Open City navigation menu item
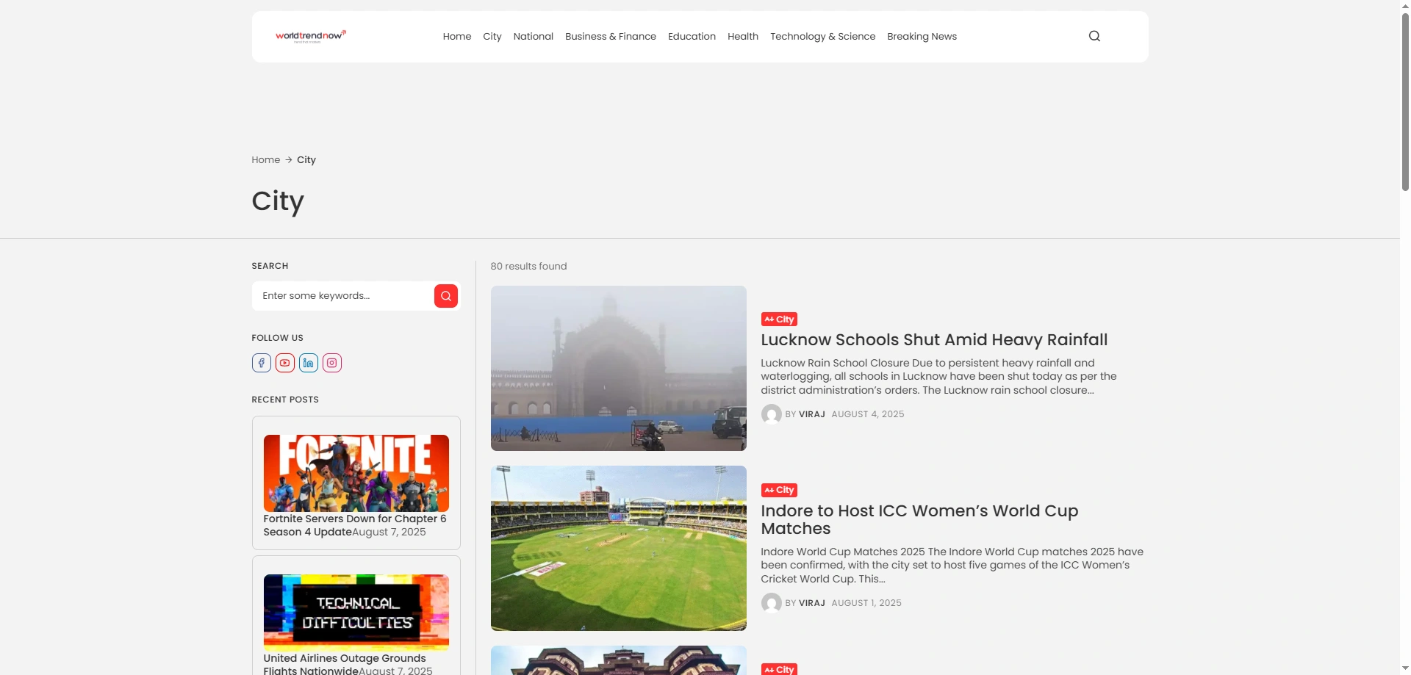 (492, 37)
